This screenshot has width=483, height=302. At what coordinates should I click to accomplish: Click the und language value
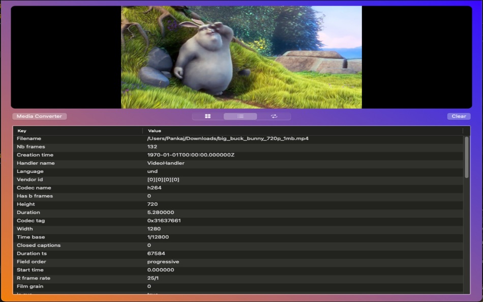pyautogui.click(x=153, y=171)
